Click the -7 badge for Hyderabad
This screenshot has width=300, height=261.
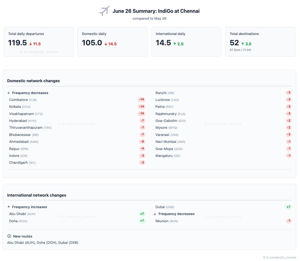[x=142, y=121]
